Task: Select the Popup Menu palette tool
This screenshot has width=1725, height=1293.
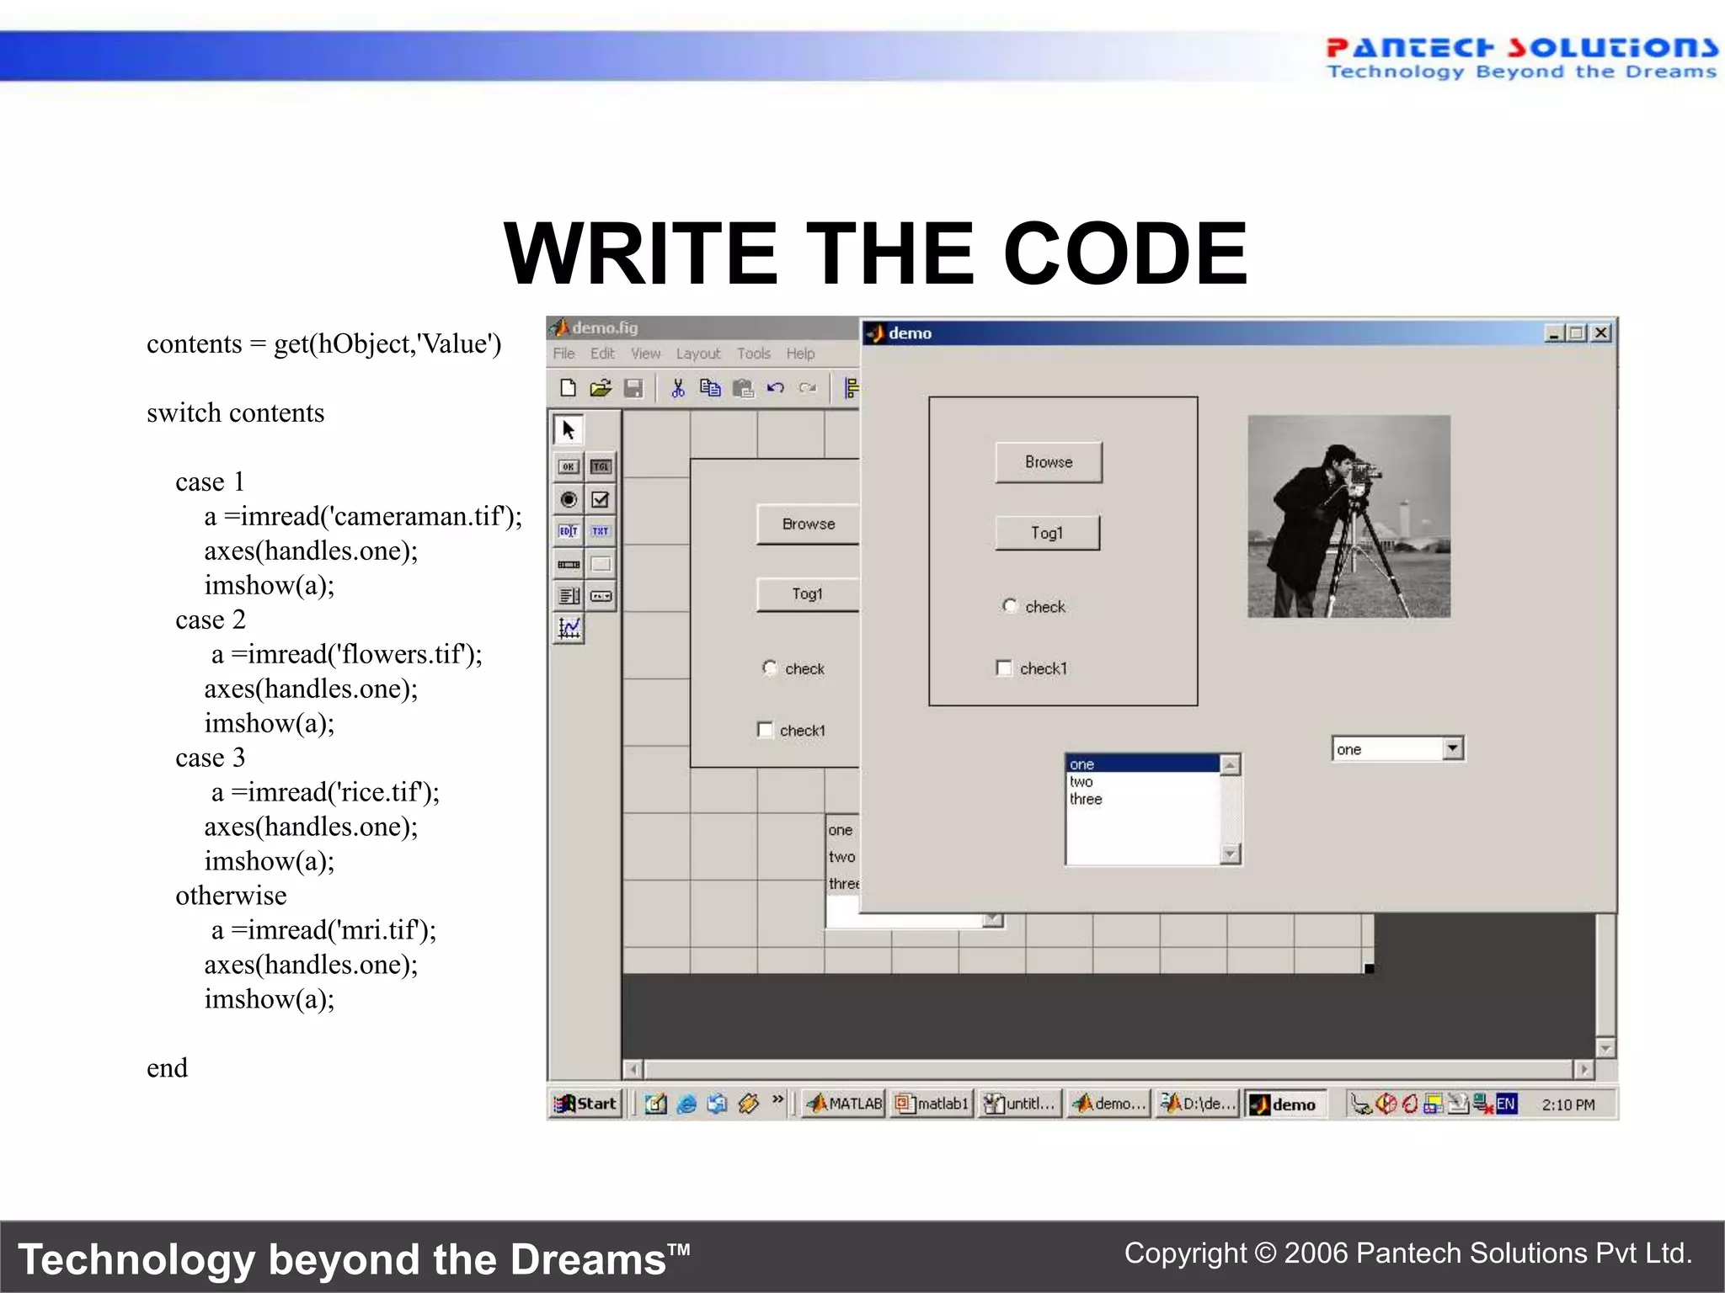Action: point(601,596)
